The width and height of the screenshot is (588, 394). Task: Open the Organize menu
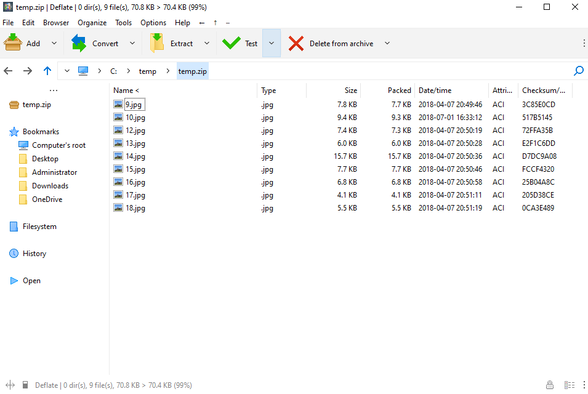[92, 23]
